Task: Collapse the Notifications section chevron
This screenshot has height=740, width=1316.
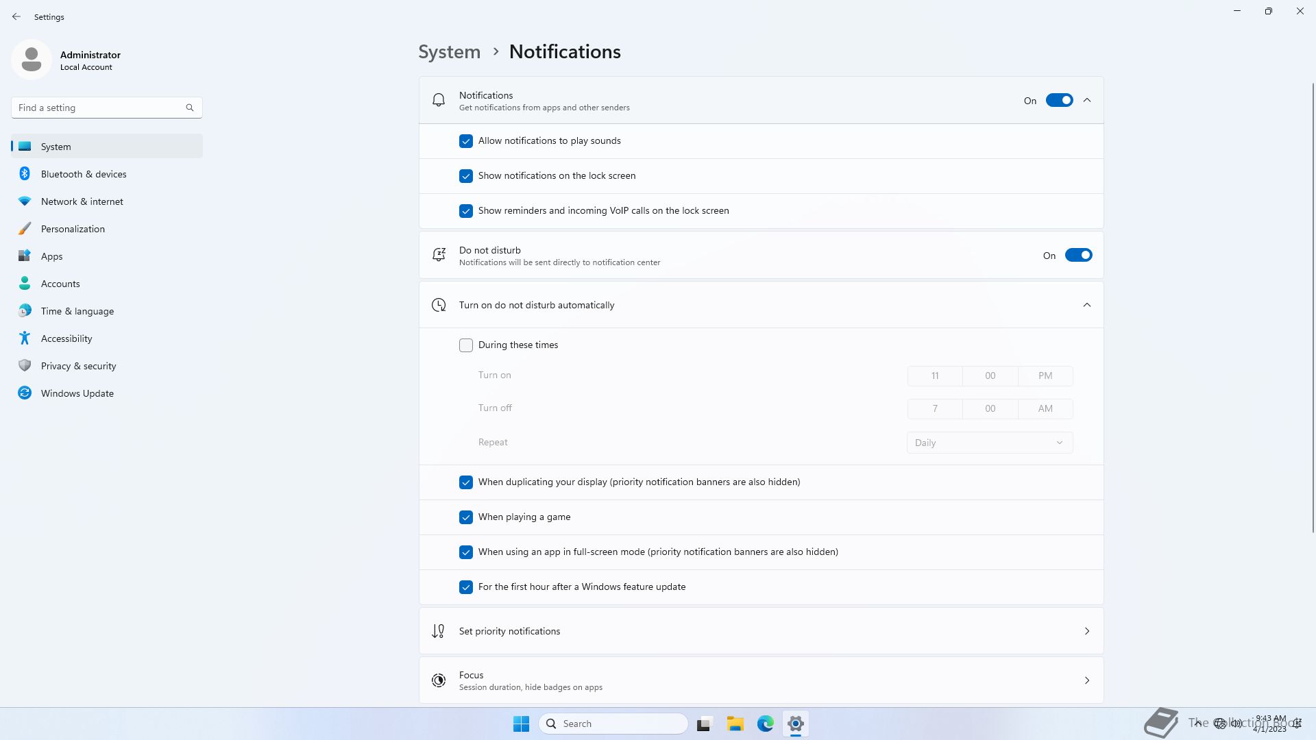Action: [x=1086, y=101]
